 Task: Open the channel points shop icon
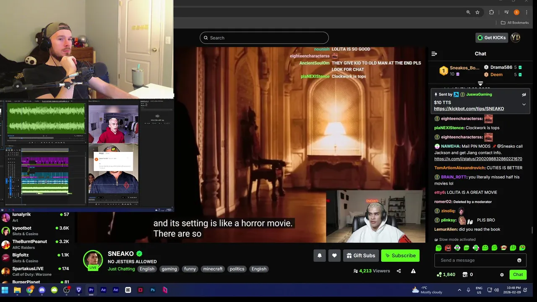coord(465,275)
